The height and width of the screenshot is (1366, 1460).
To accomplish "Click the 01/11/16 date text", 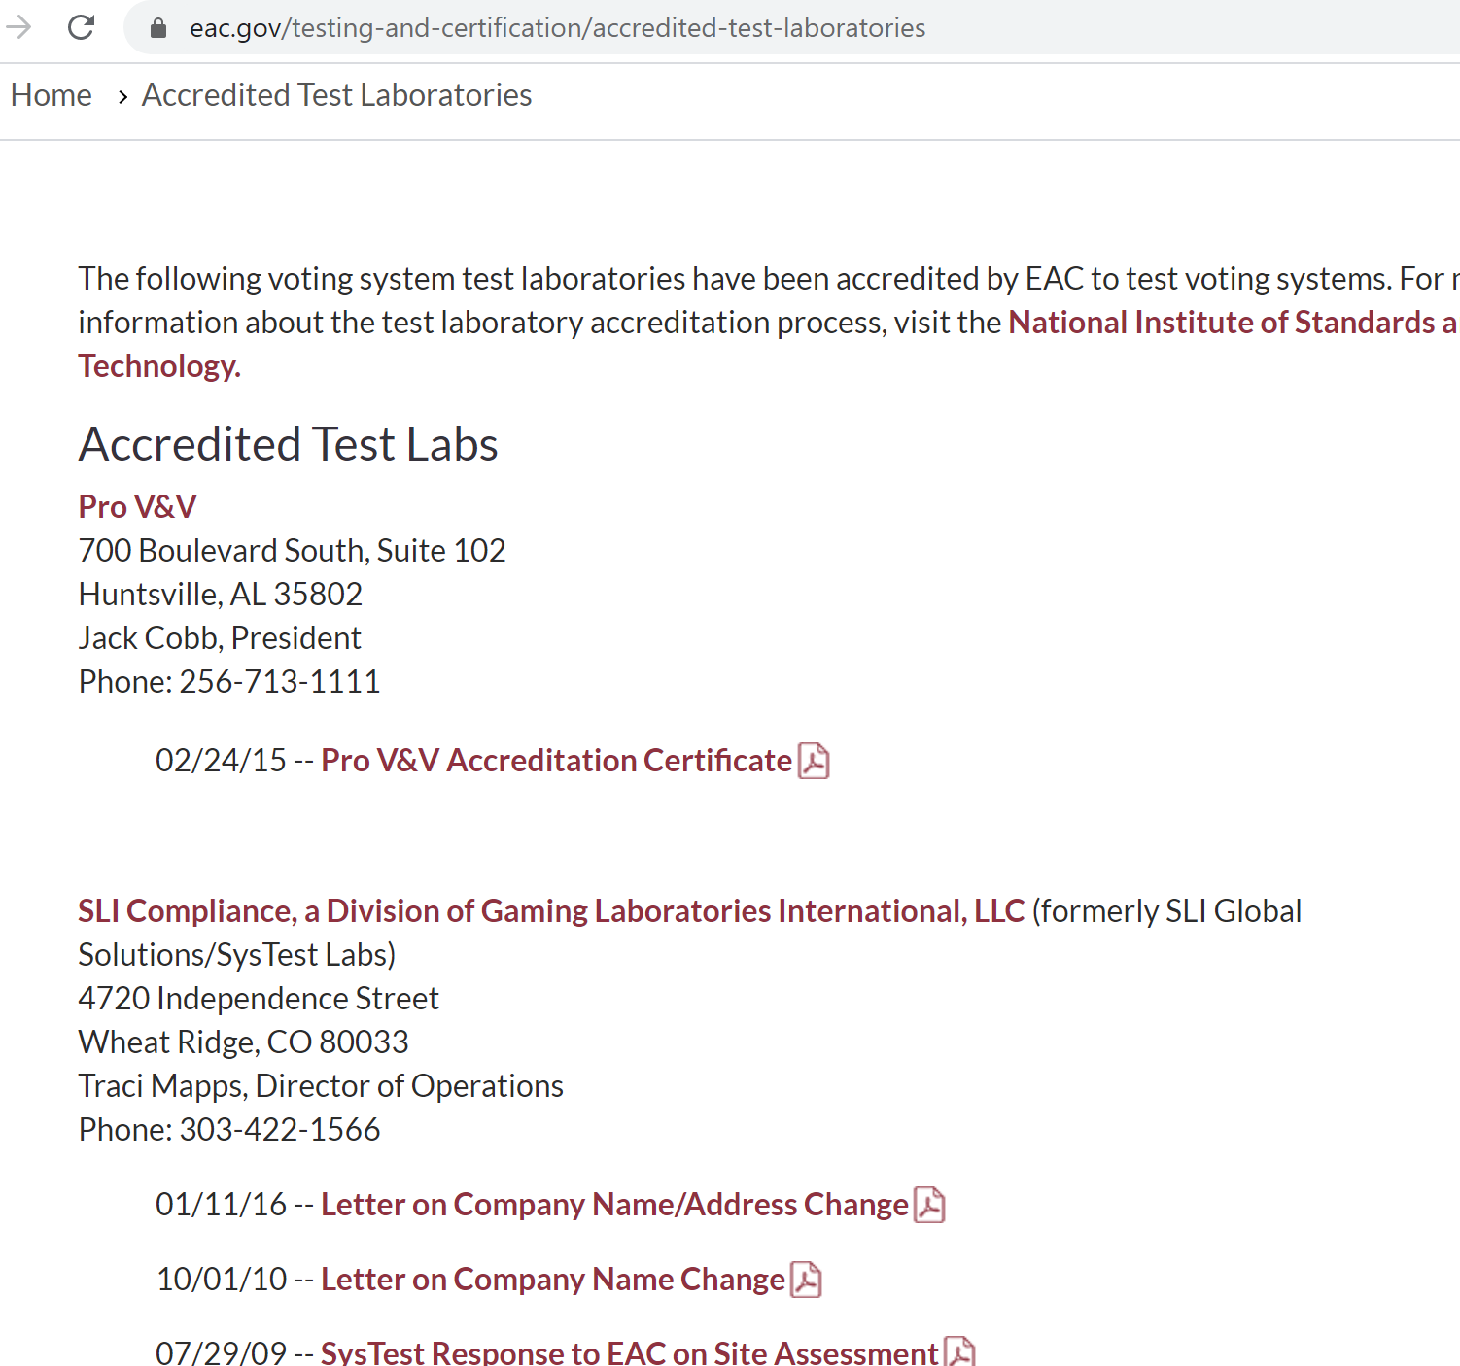I will tap(222, 1205).
